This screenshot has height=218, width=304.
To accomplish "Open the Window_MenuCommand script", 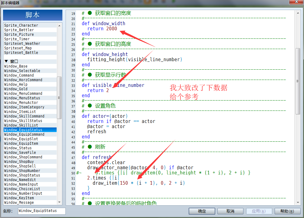I will [x=30, y=94].
